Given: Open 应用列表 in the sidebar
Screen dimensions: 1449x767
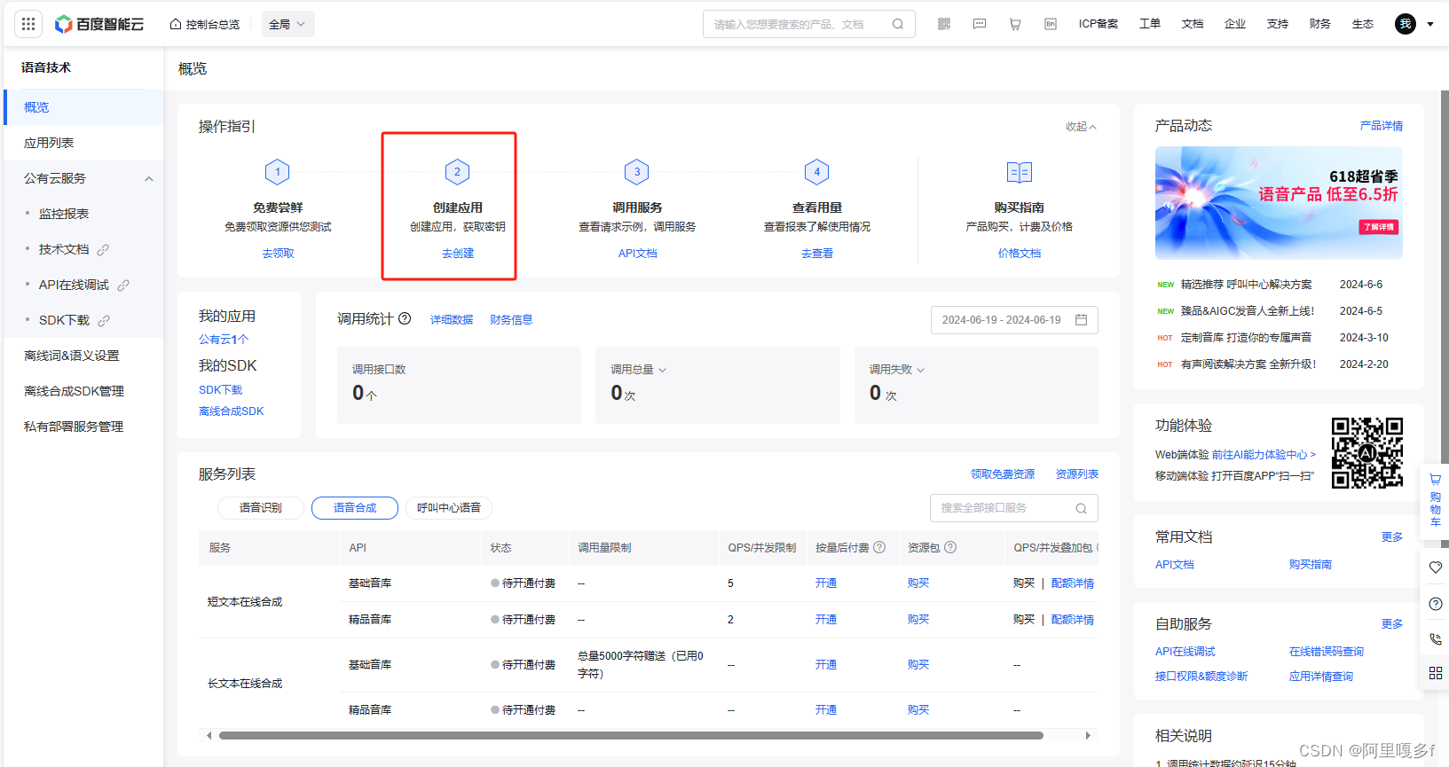Looking at the screenshot, I should [x=84, y=143].
